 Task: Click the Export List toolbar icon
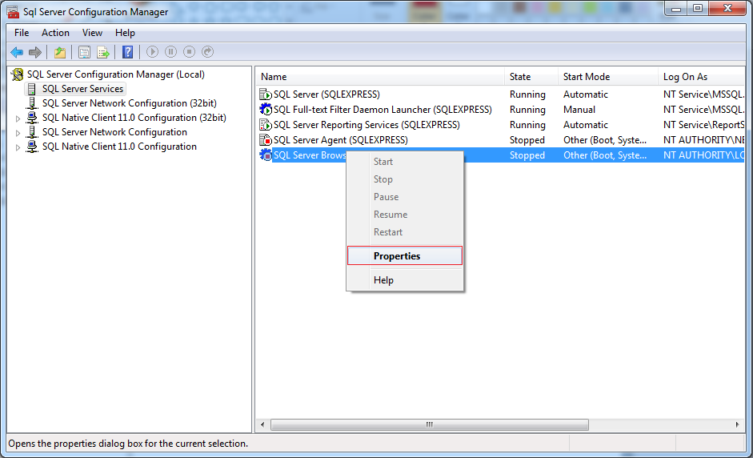tap(103, 52)
